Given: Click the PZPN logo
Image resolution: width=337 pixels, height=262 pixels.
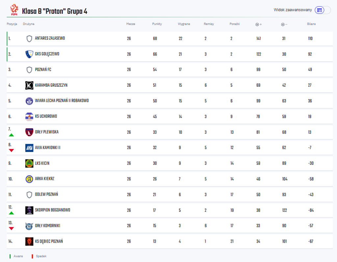Looking at the screenshot, I should coord(14,10).
